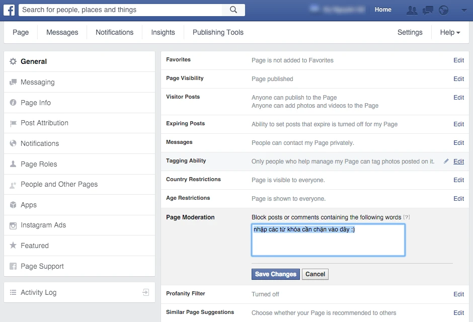Open the Messenger chat icon
The width and height of the screenshot is (473, 322).
coord(428,10)
